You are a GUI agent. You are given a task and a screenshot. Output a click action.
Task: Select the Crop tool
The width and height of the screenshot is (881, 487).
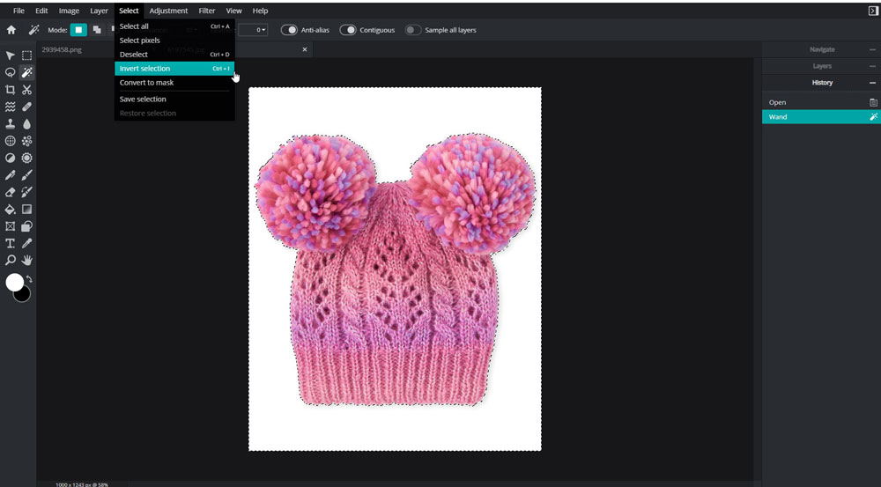click(x=10, y=90)
